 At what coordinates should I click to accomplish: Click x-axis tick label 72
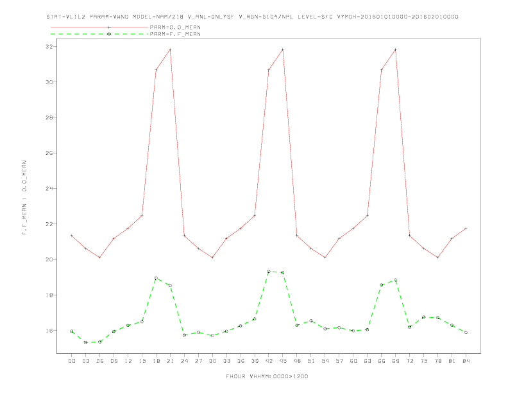point(409,361)
